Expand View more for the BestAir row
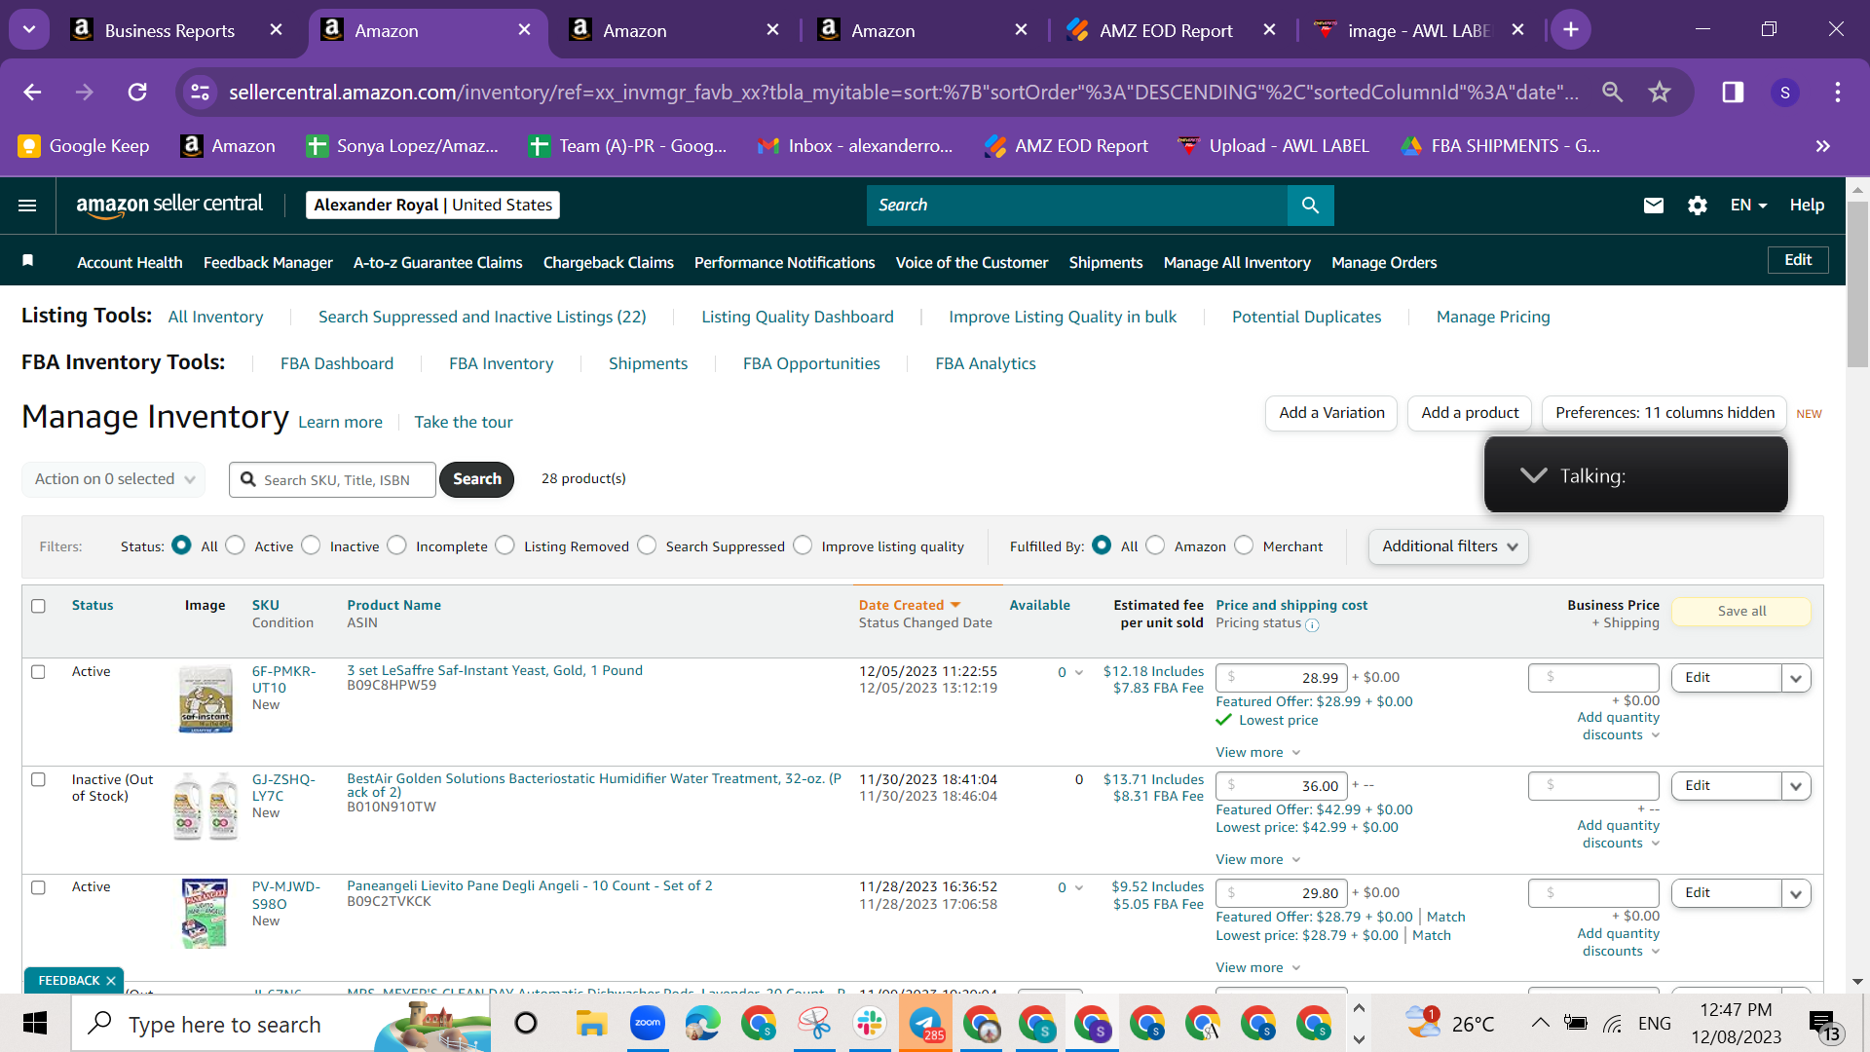The image size is (1870, 1052). pos(1257,860)
